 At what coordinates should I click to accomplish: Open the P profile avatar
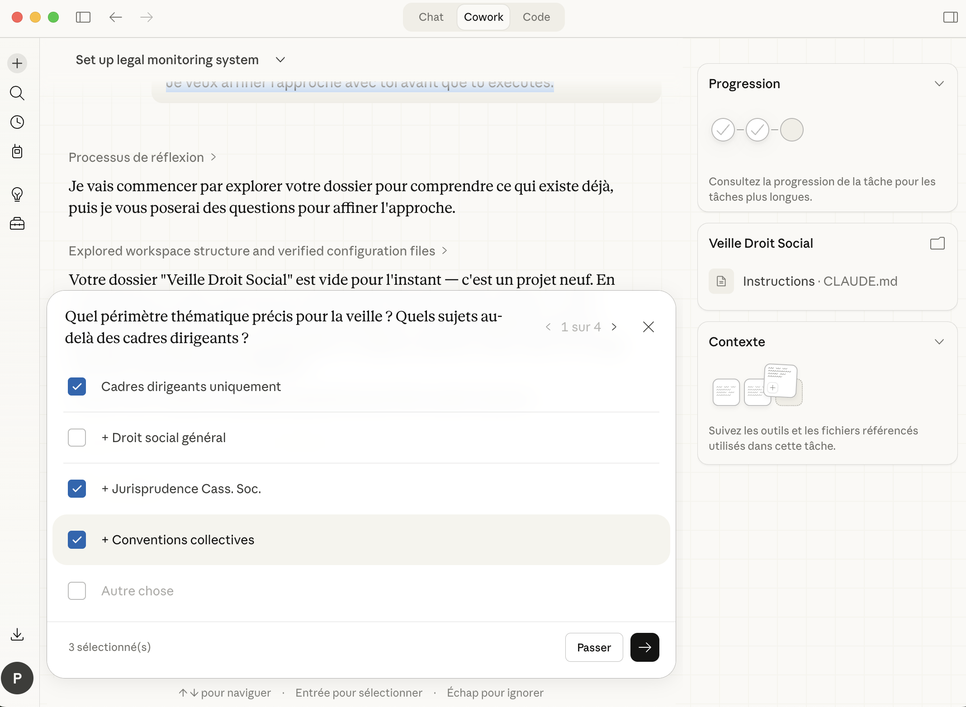[x=17, y=678]
